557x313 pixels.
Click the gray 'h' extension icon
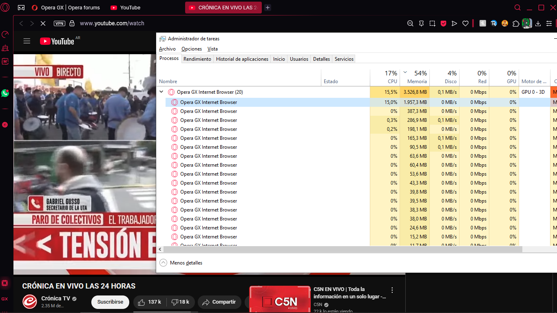click(x=483, y=24)
